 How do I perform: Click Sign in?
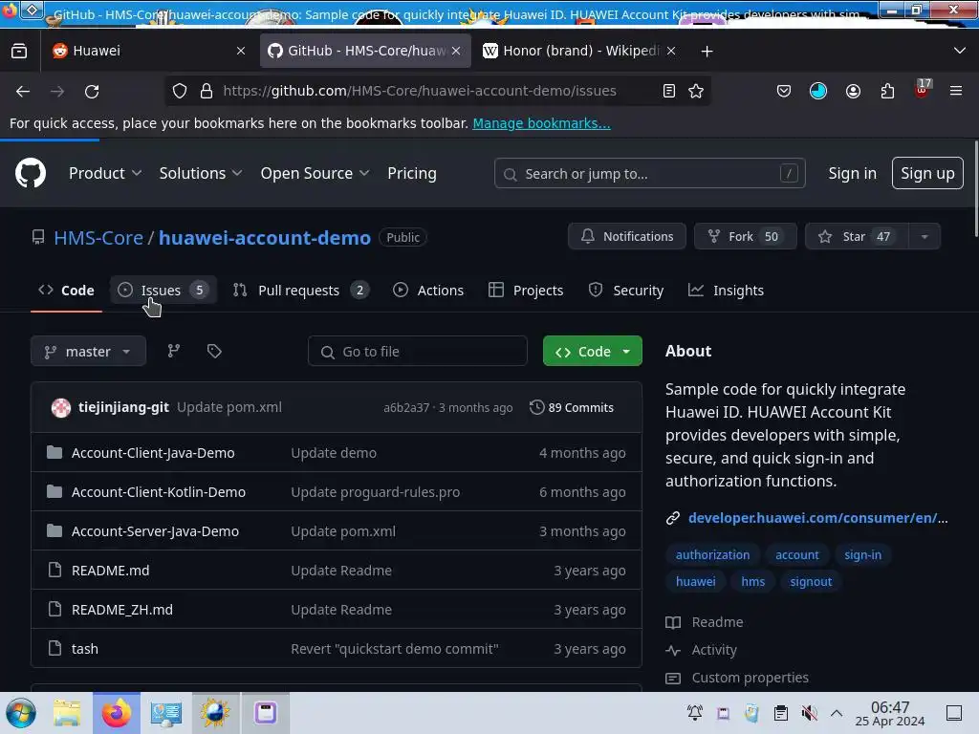[852, 173]
